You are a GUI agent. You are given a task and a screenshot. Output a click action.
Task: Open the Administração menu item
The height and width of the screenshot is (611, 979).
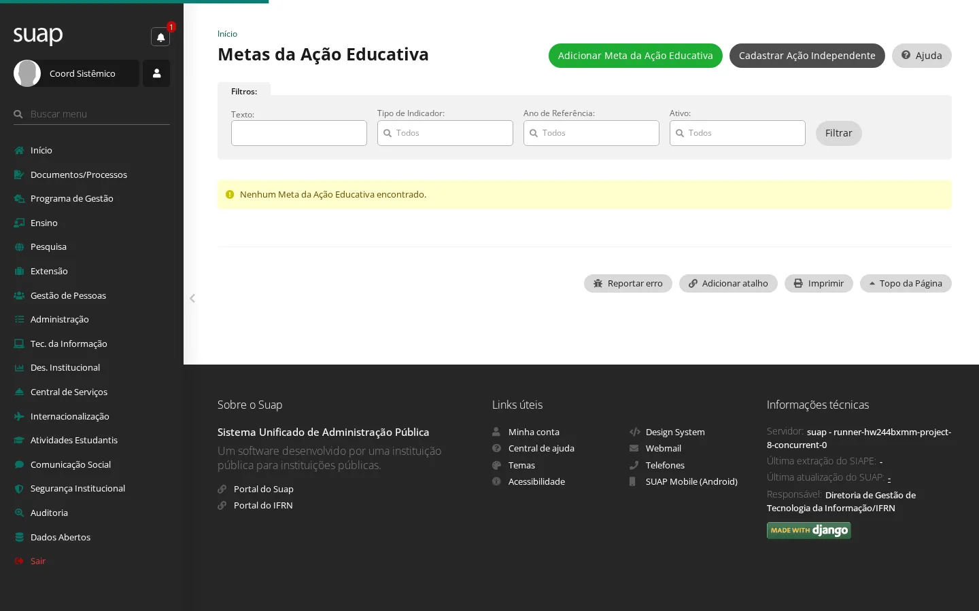click(92, 319)
